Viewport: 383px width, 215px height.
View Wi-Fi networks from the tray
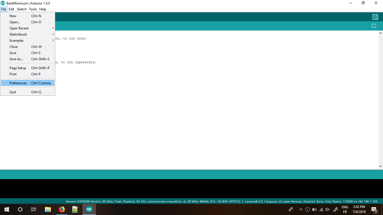(x=321, y=209)
